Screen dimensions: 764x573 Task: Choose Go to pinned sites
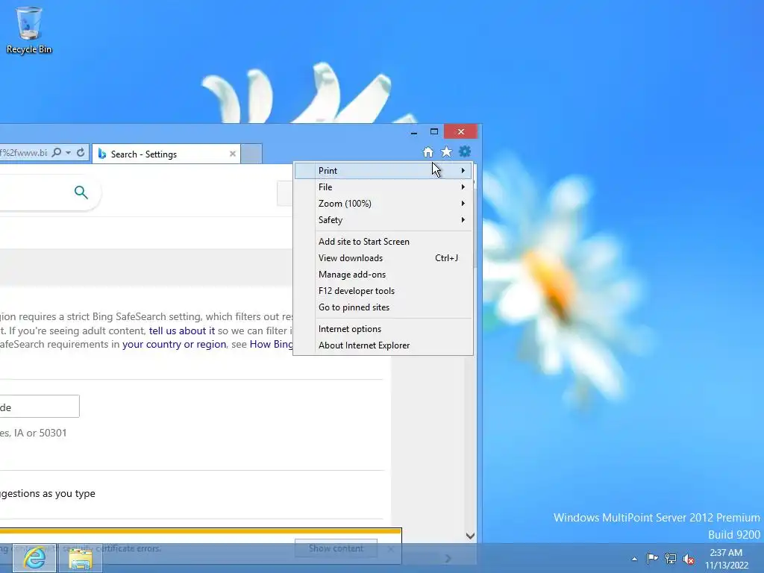point(383,307)
